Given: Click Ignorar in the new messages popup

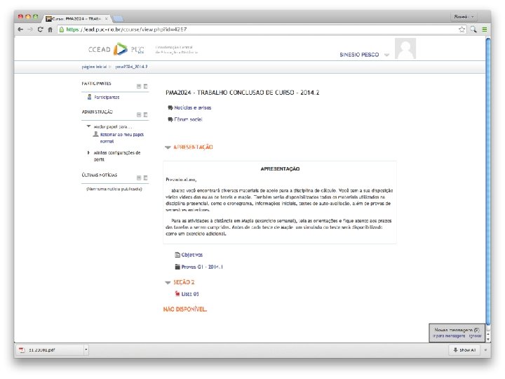Looking at the screenshot, I should coord(475,335).
